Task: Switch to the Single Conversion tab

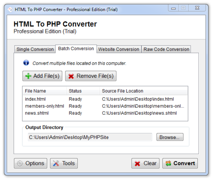Action: point(35,49)
